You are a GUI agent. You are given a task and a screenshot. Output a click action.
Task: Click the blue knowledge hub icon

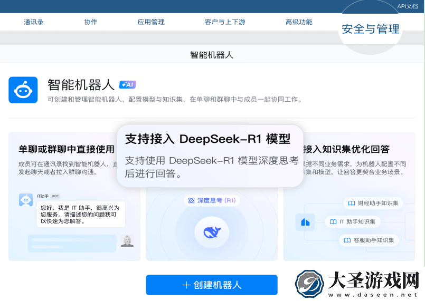pyautogui.click(x=305, y=222)
